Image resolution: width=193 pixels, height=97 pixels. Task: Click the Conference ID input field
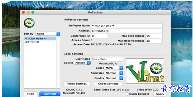pyautogui.click(x=100, y=36)
